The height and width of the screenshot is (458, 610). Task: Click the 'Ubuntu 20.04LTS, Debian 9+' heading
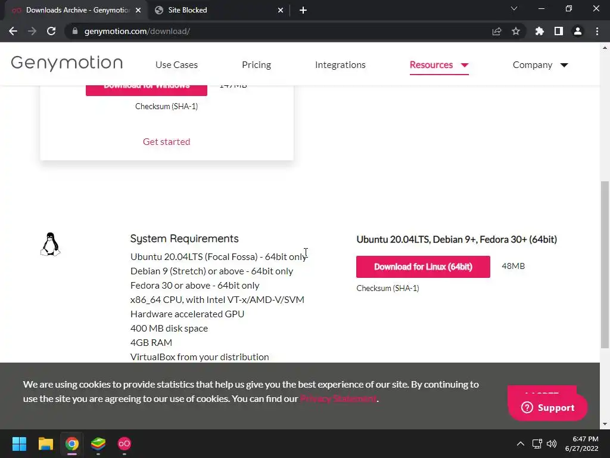coord(457,240)
